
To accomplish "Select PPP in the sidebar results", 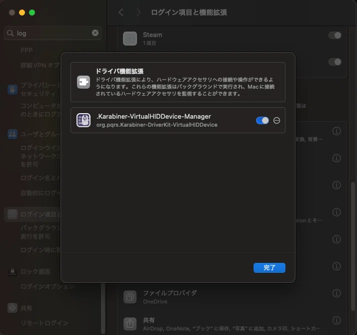I will coord(26,50).
